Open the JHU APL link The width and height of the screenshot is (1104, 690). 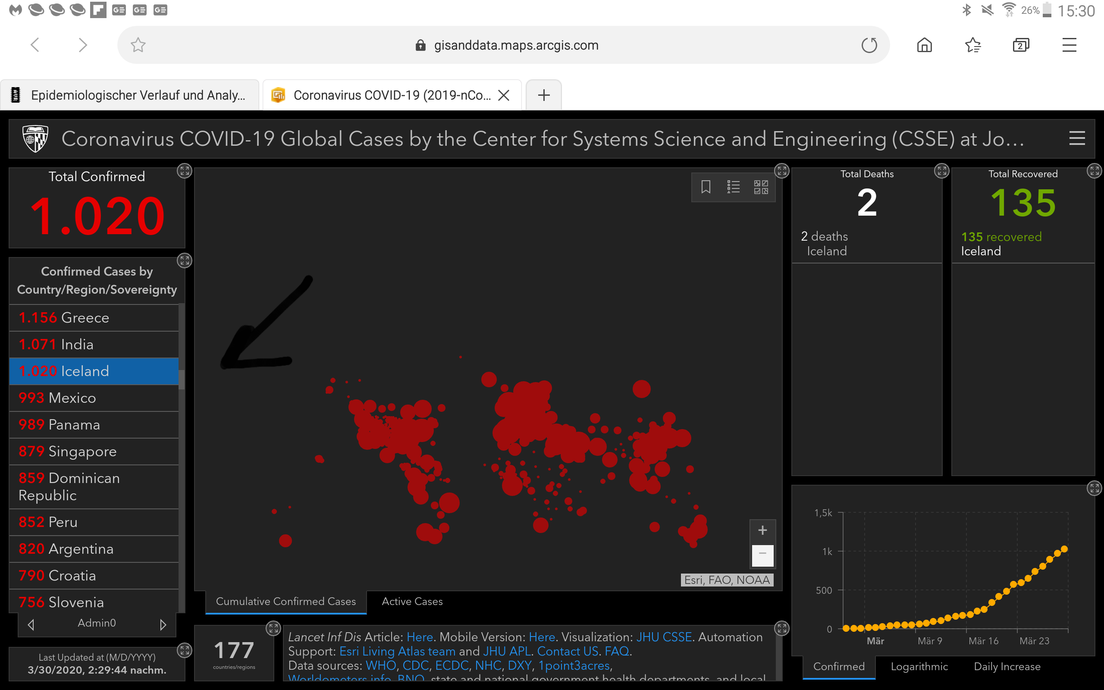tap(507, 651)
